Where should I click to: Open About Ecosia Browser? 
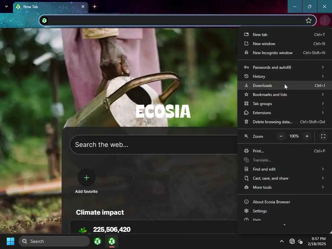coord(285,202)
